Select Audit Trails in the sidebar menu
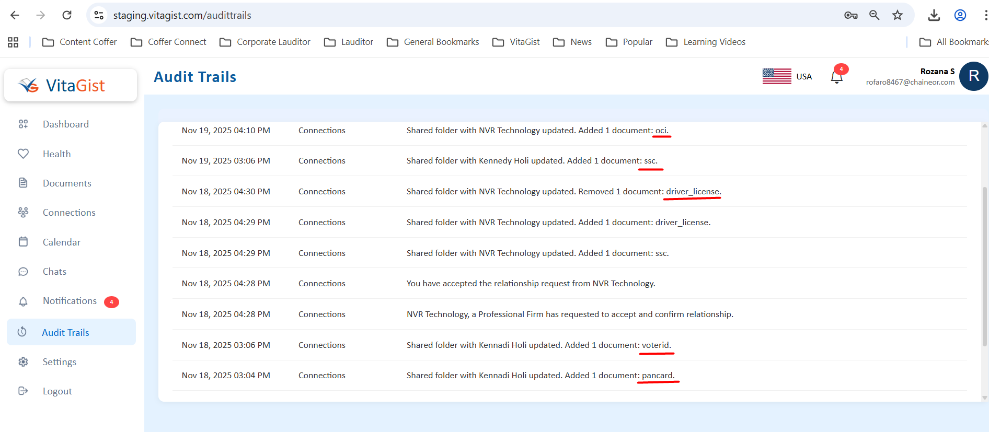This screenshot has width=989, height=432. pyautogui.click(x=65, y=333)
